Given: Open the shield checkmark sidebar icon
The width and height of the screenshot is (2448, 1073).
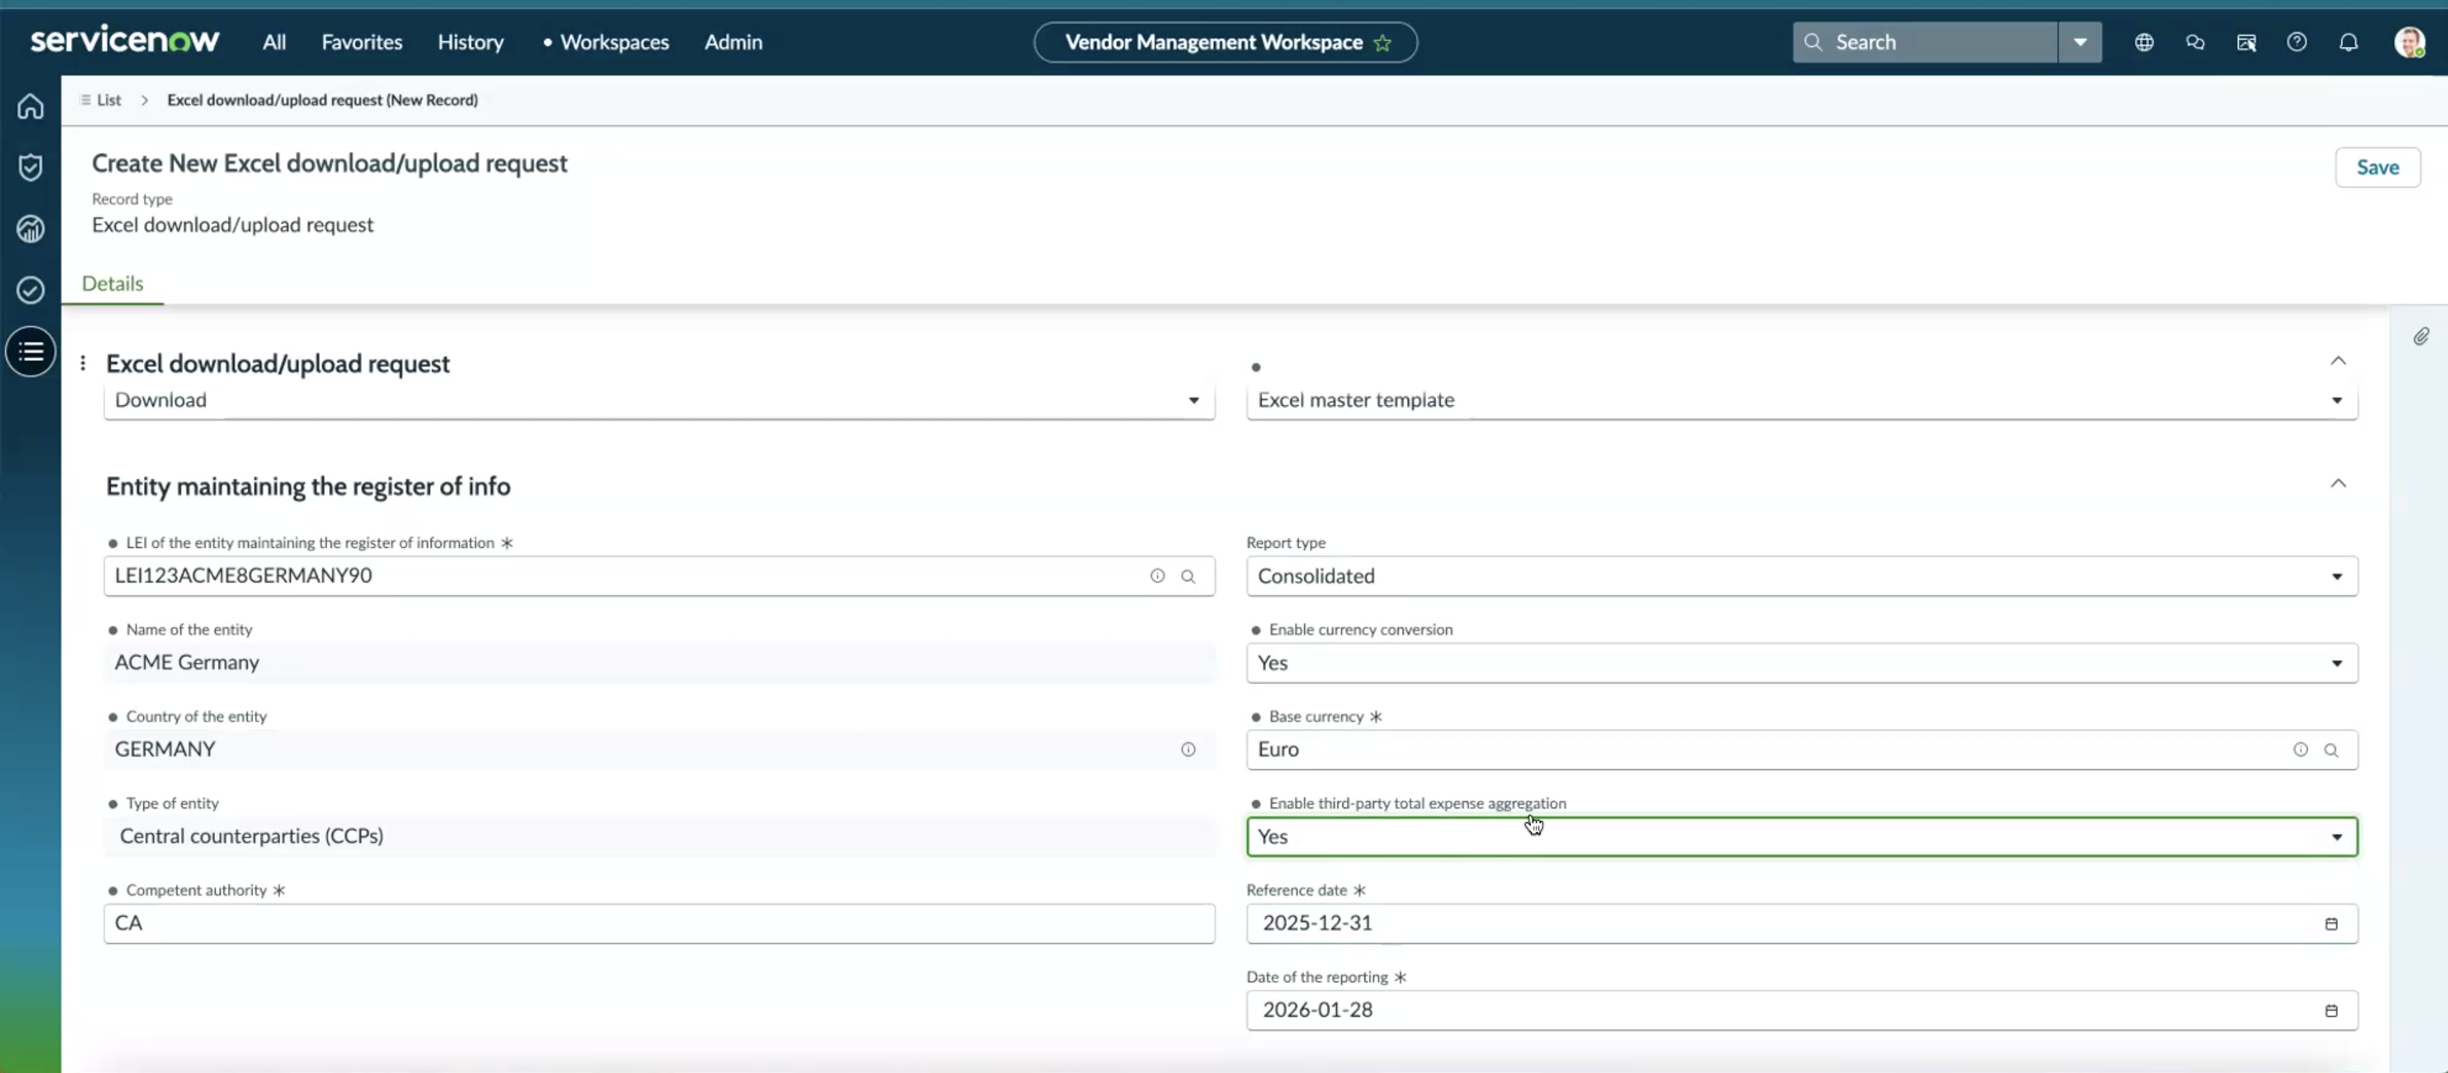Looking at the screenshot, I should click(31, 167).
